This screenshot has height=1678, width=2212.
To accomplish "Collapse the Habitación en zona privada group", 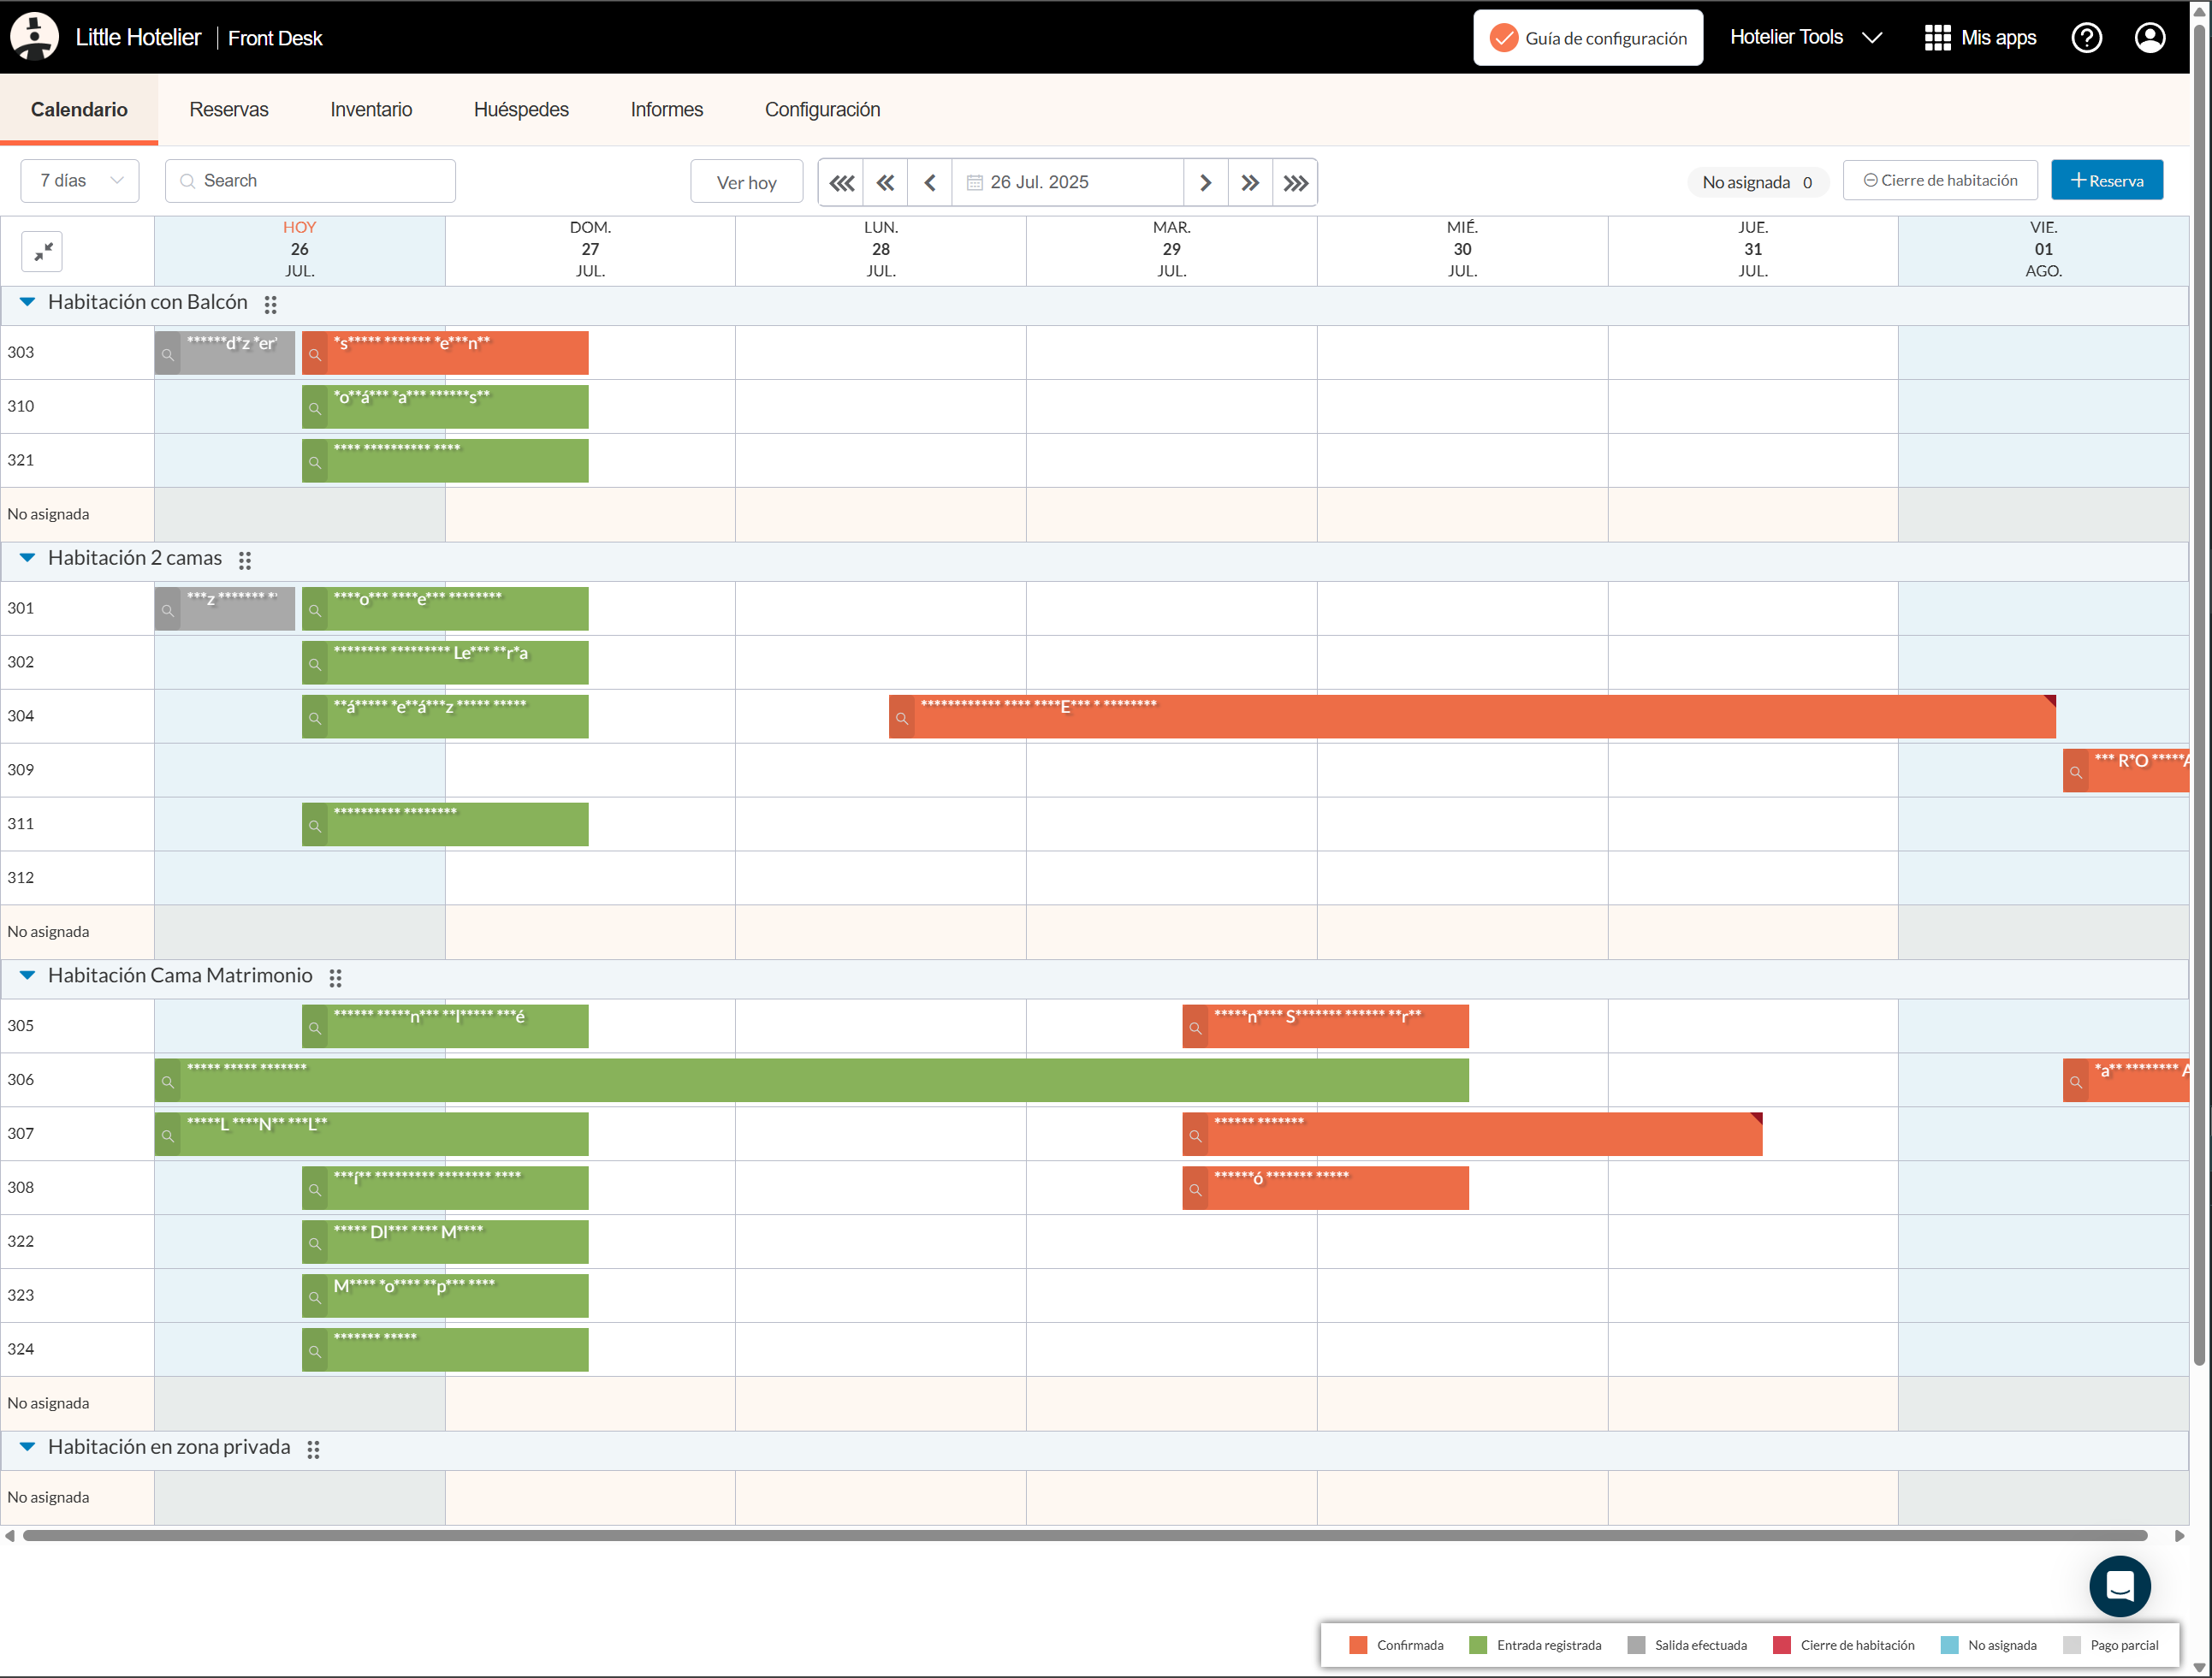I will [27, 1447].
